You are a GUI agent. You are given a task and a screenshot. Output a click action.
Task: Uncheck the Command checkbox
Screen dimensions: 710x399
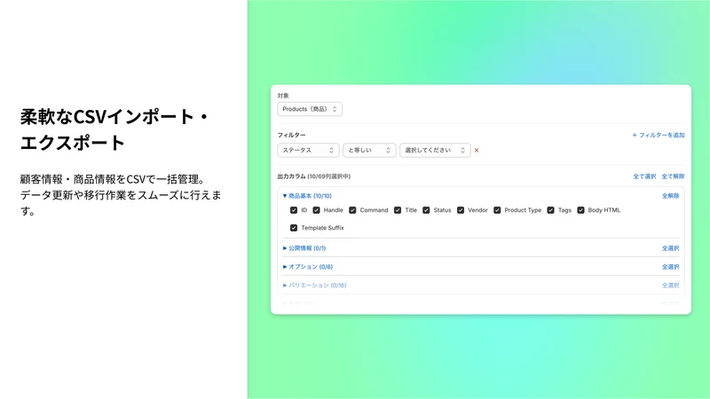tap(352, 210)
